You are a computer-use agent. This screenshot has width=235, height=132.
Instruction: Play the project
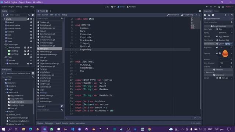pos(207,7)
